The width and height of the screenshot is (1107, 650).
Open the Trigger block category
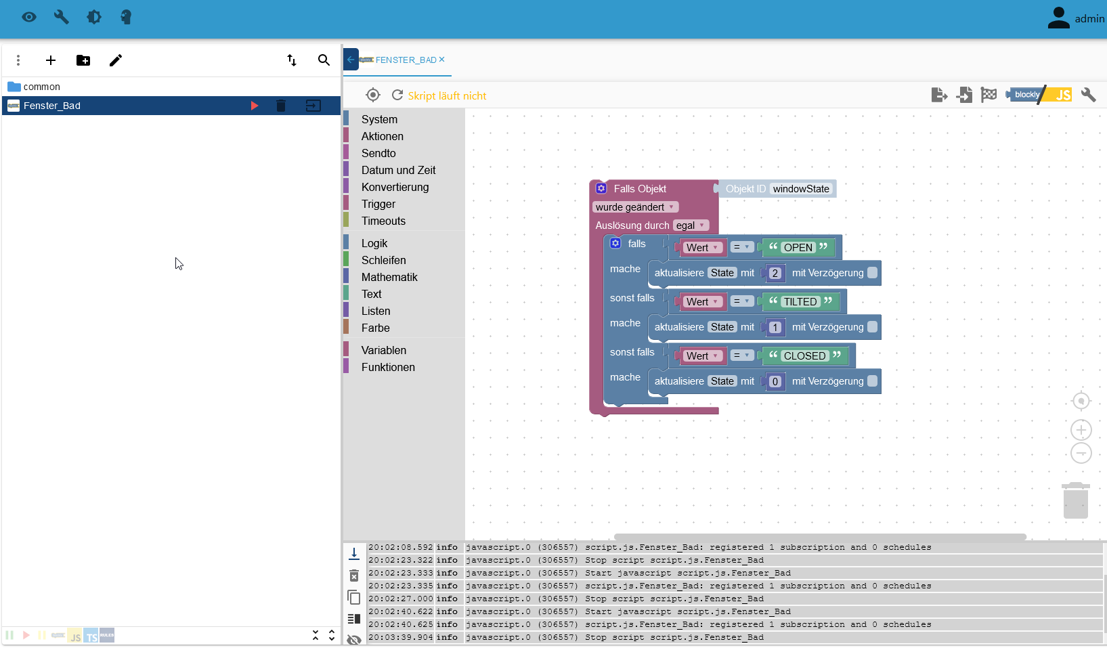point(378,204)
